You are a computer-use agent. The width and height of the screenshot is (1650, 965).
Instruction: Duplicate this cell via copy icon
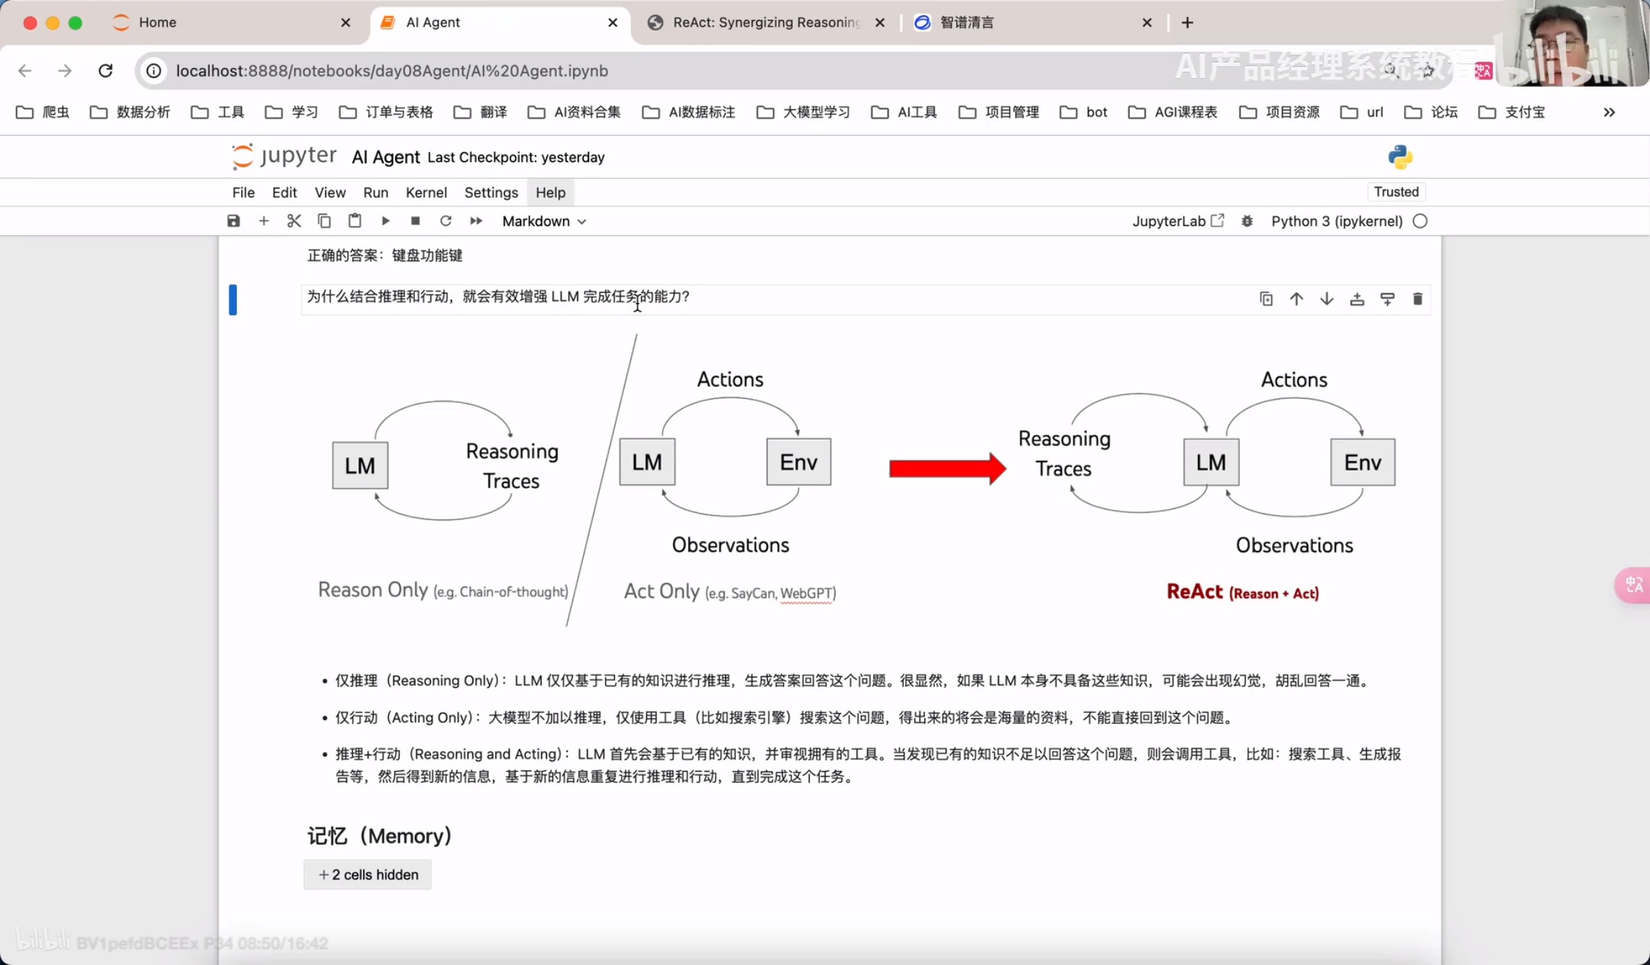(x=1266, y=299)
